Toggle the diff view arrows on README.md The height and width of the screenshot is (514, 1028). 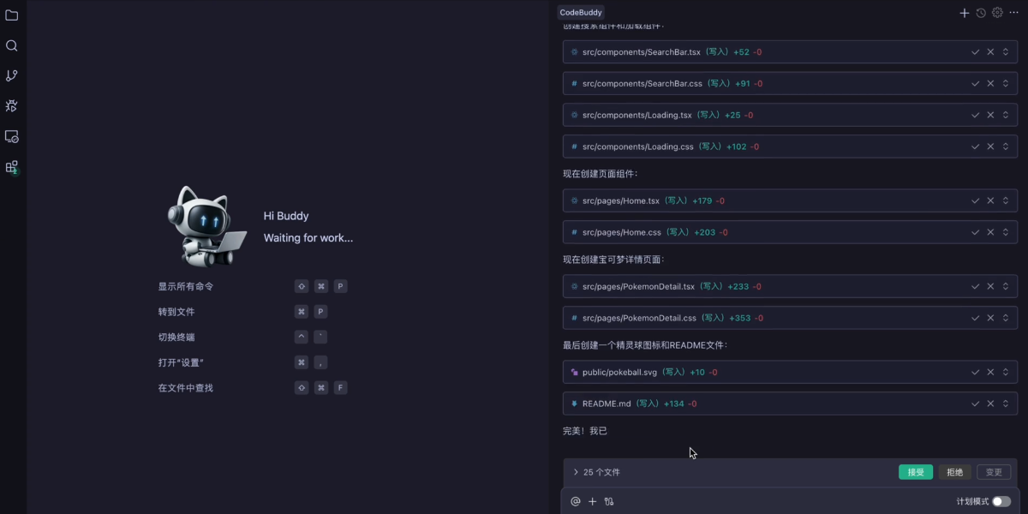[x=1004, y=403]
